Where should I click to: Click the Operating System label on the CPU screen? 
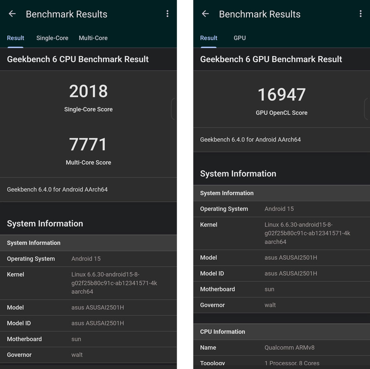coord(31,259)
